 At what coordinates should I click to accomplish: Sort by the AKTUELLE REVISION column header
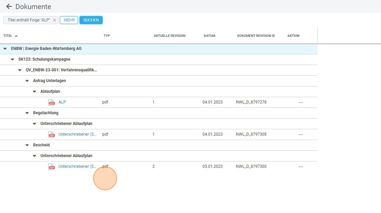(x=170, y=36)
